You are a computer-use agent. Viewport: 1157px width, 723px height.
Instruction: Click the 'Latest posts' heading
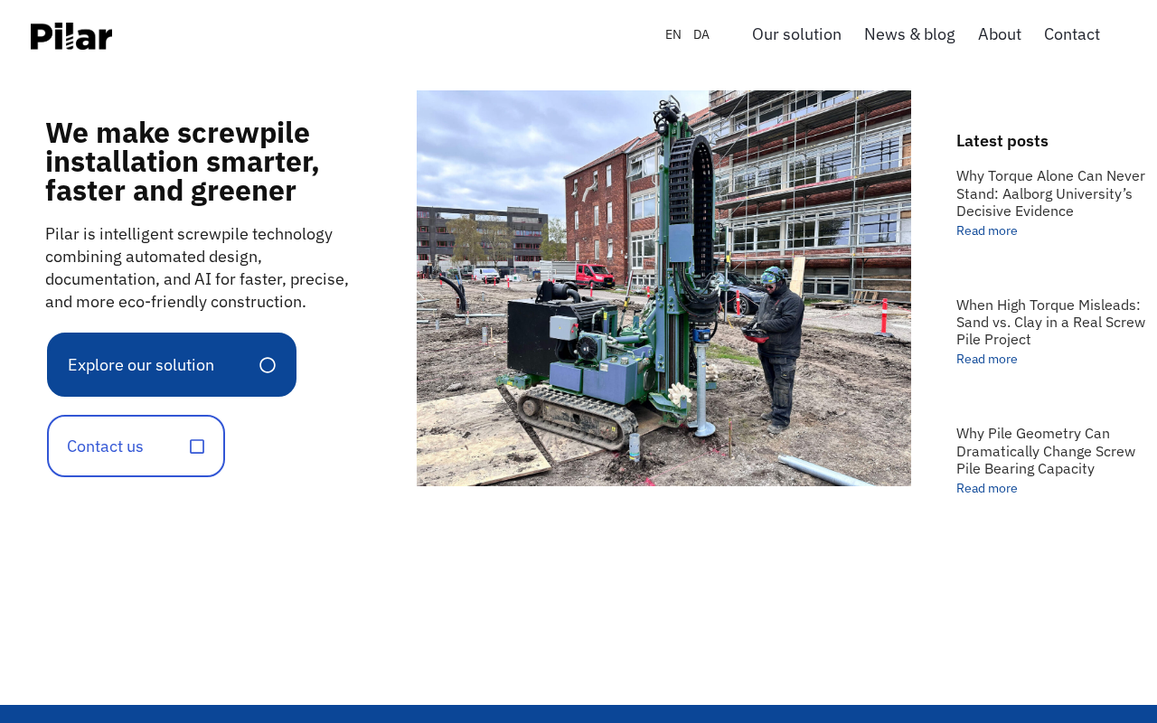pyautogui.click(x=1002, y=141)
